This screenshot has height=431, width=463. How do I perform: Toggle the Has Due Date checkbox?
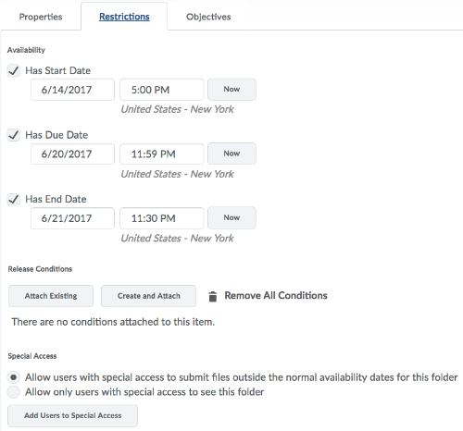click(x=14, y=135)
